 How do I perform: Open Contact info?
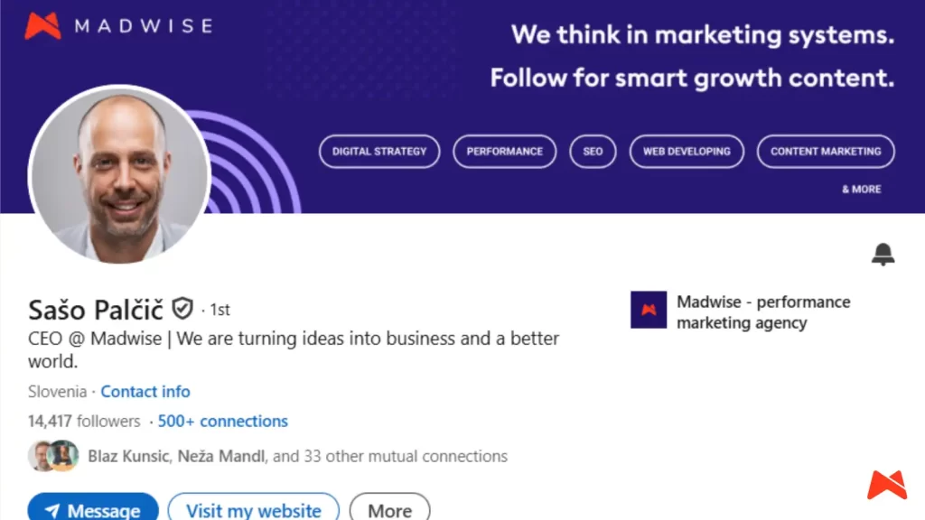click(145, 392)
